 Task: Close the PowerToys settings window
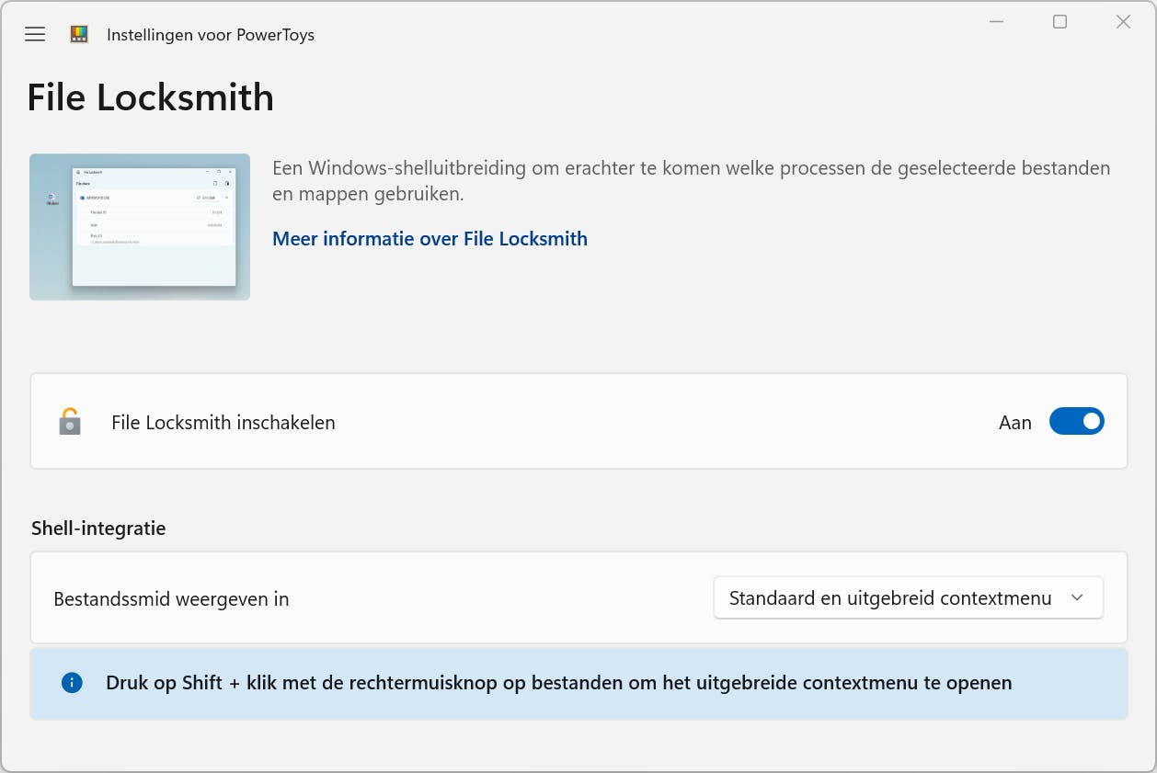(x=1123, y=22)
